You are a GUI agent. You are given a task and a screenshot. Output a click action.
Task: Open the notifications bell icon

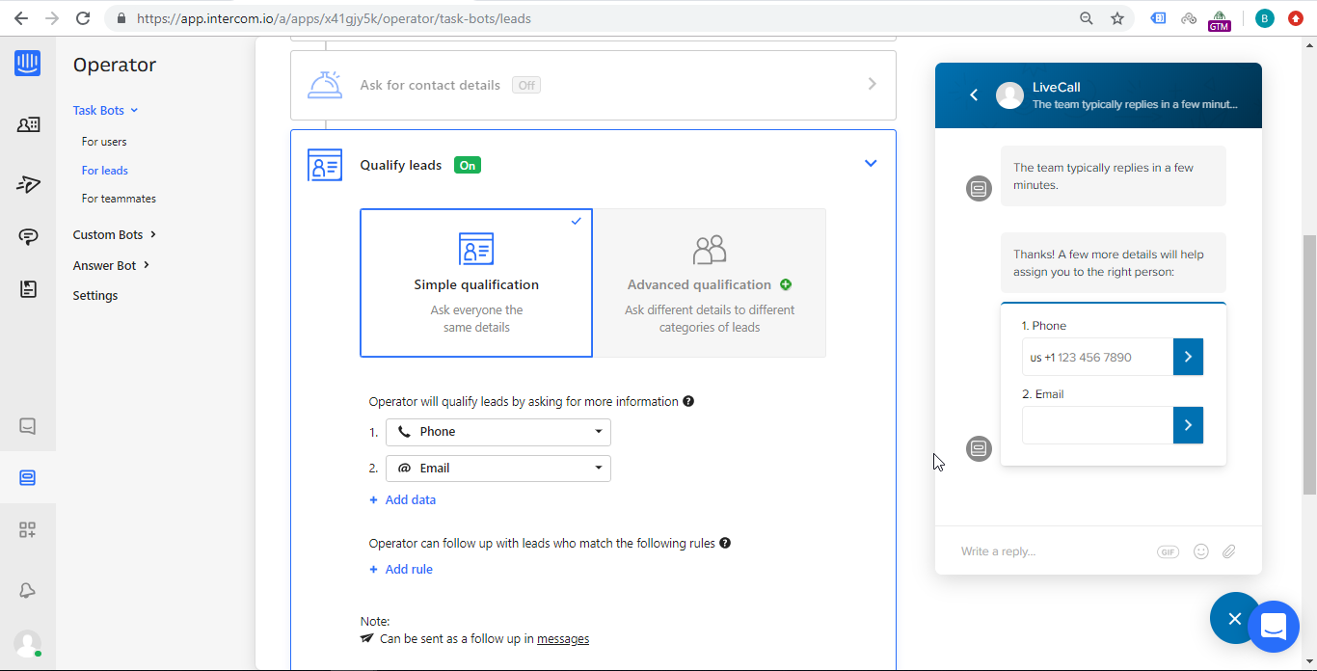click(28, 591)
